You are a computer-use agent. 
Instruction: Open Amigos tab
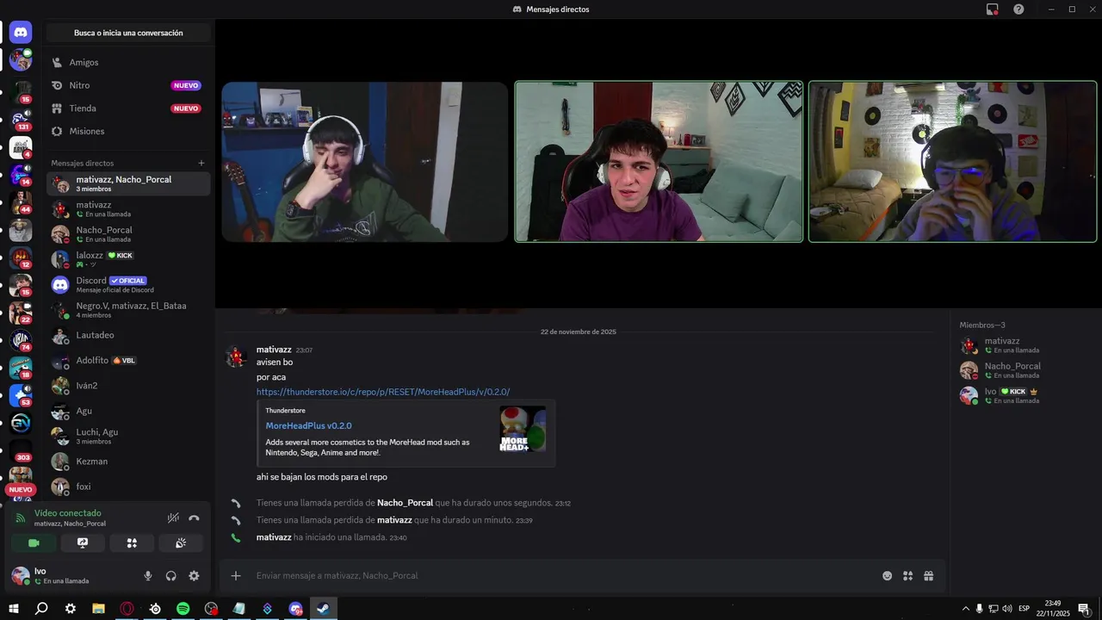[128, 62]
